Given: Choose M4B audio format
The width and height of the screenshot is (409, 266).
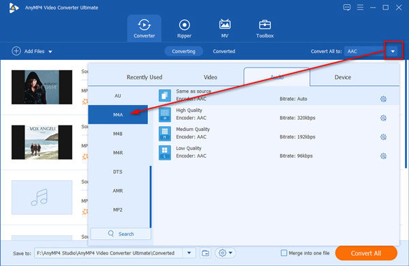Looking at the screenshot, I should pyautogui.click(x=118, y=134).
